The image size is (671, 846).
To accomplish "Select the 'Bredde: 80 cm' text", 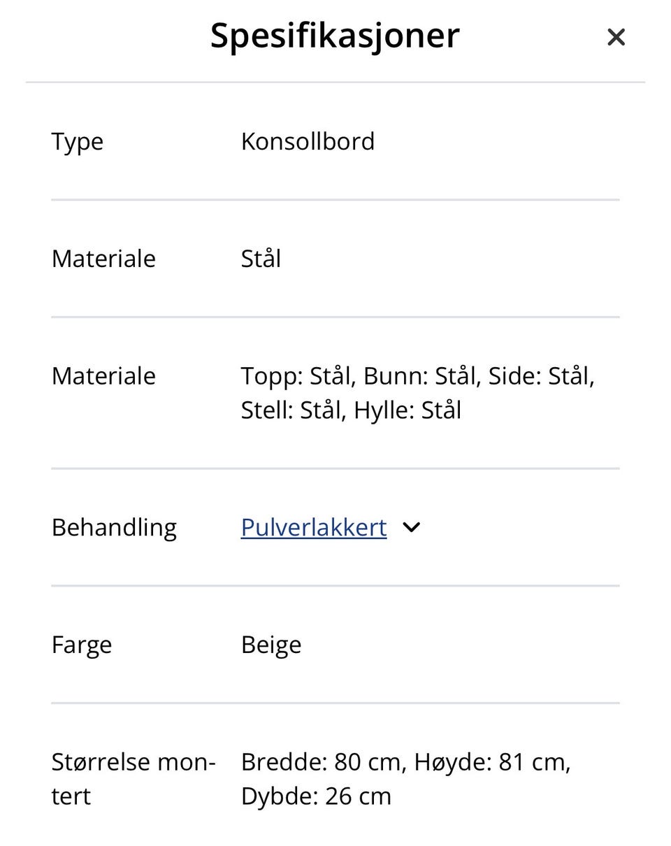I will [x=322, y=762].
